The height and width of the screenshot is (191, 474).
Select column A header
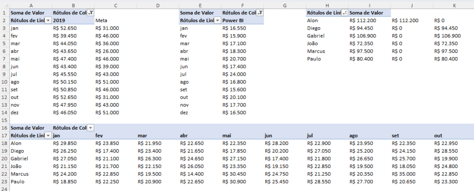31,6
